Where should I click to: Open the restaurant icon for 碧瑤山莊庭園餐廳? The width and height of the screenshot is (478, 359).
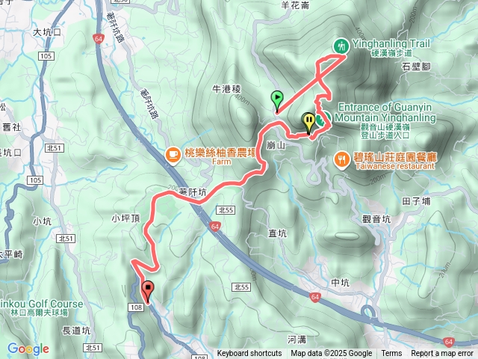342,160
